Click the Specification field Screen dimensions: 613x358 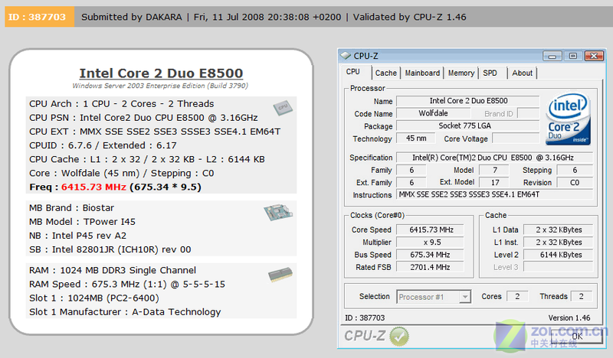point(494,158)
